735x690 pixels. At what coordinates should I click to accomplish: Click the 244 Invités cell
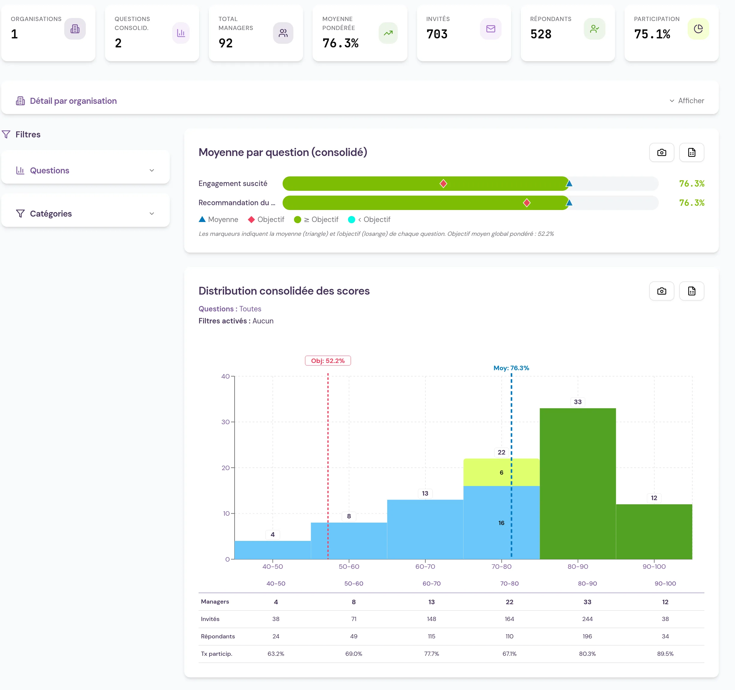click(x=587, y=619)
